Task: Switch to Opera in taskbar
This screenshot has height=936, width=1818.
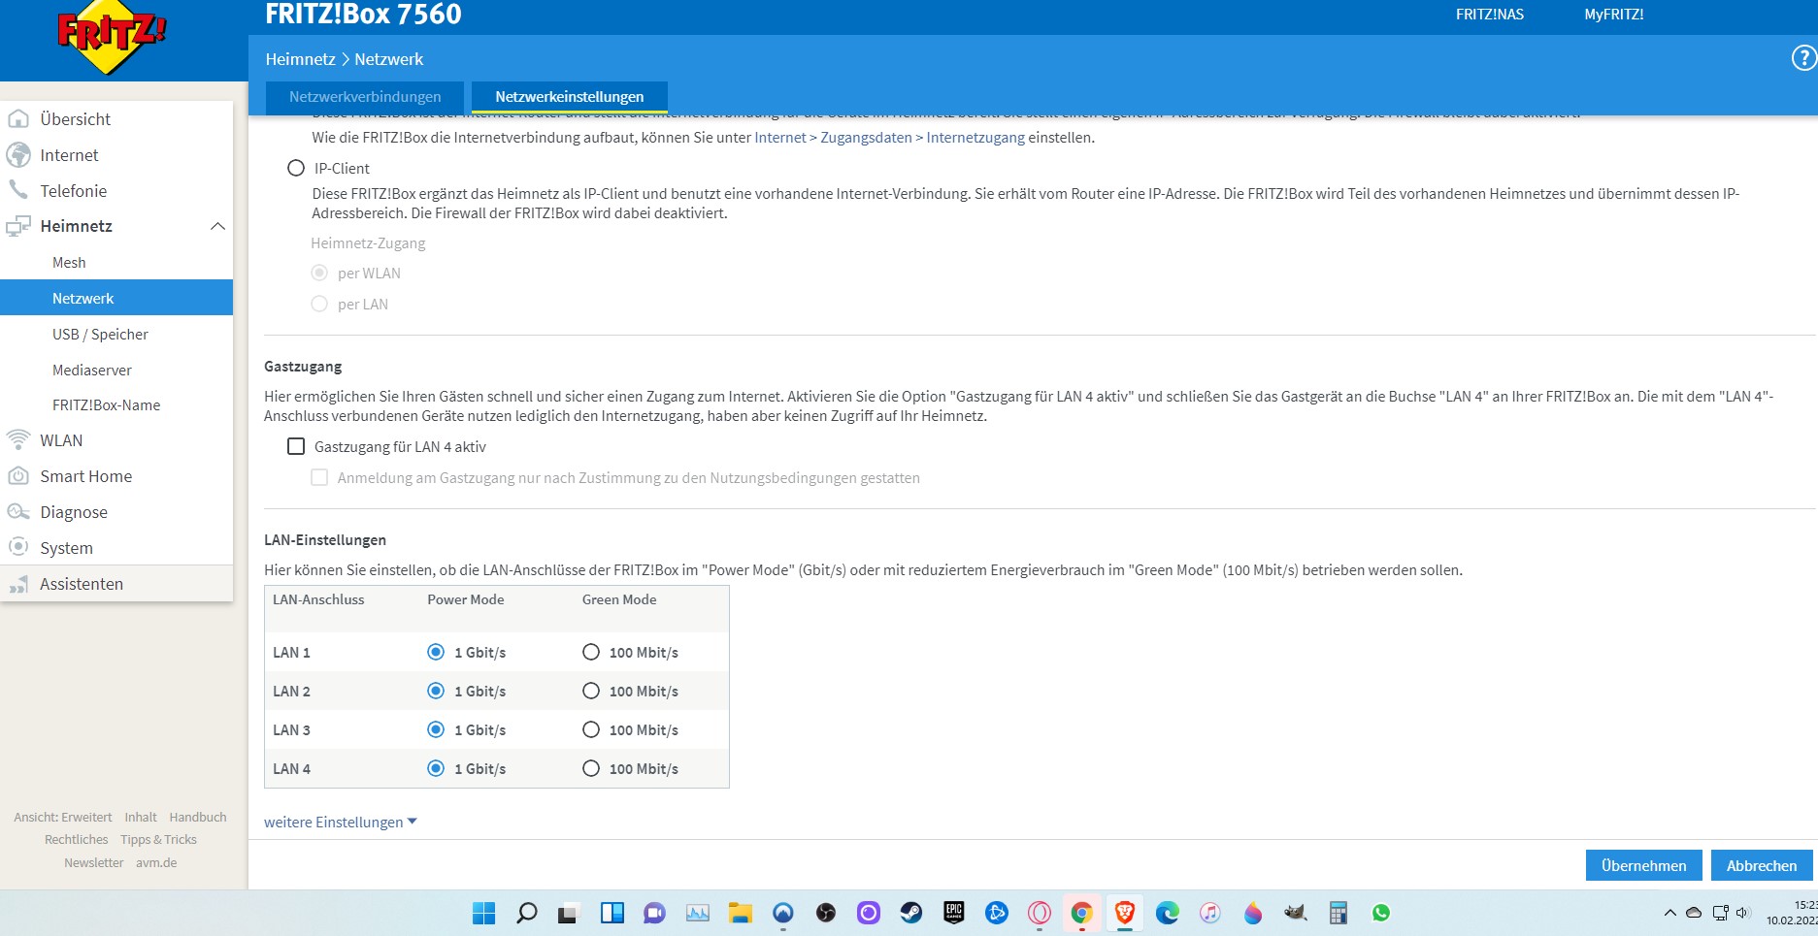Action: click(x=1040, y=913)
